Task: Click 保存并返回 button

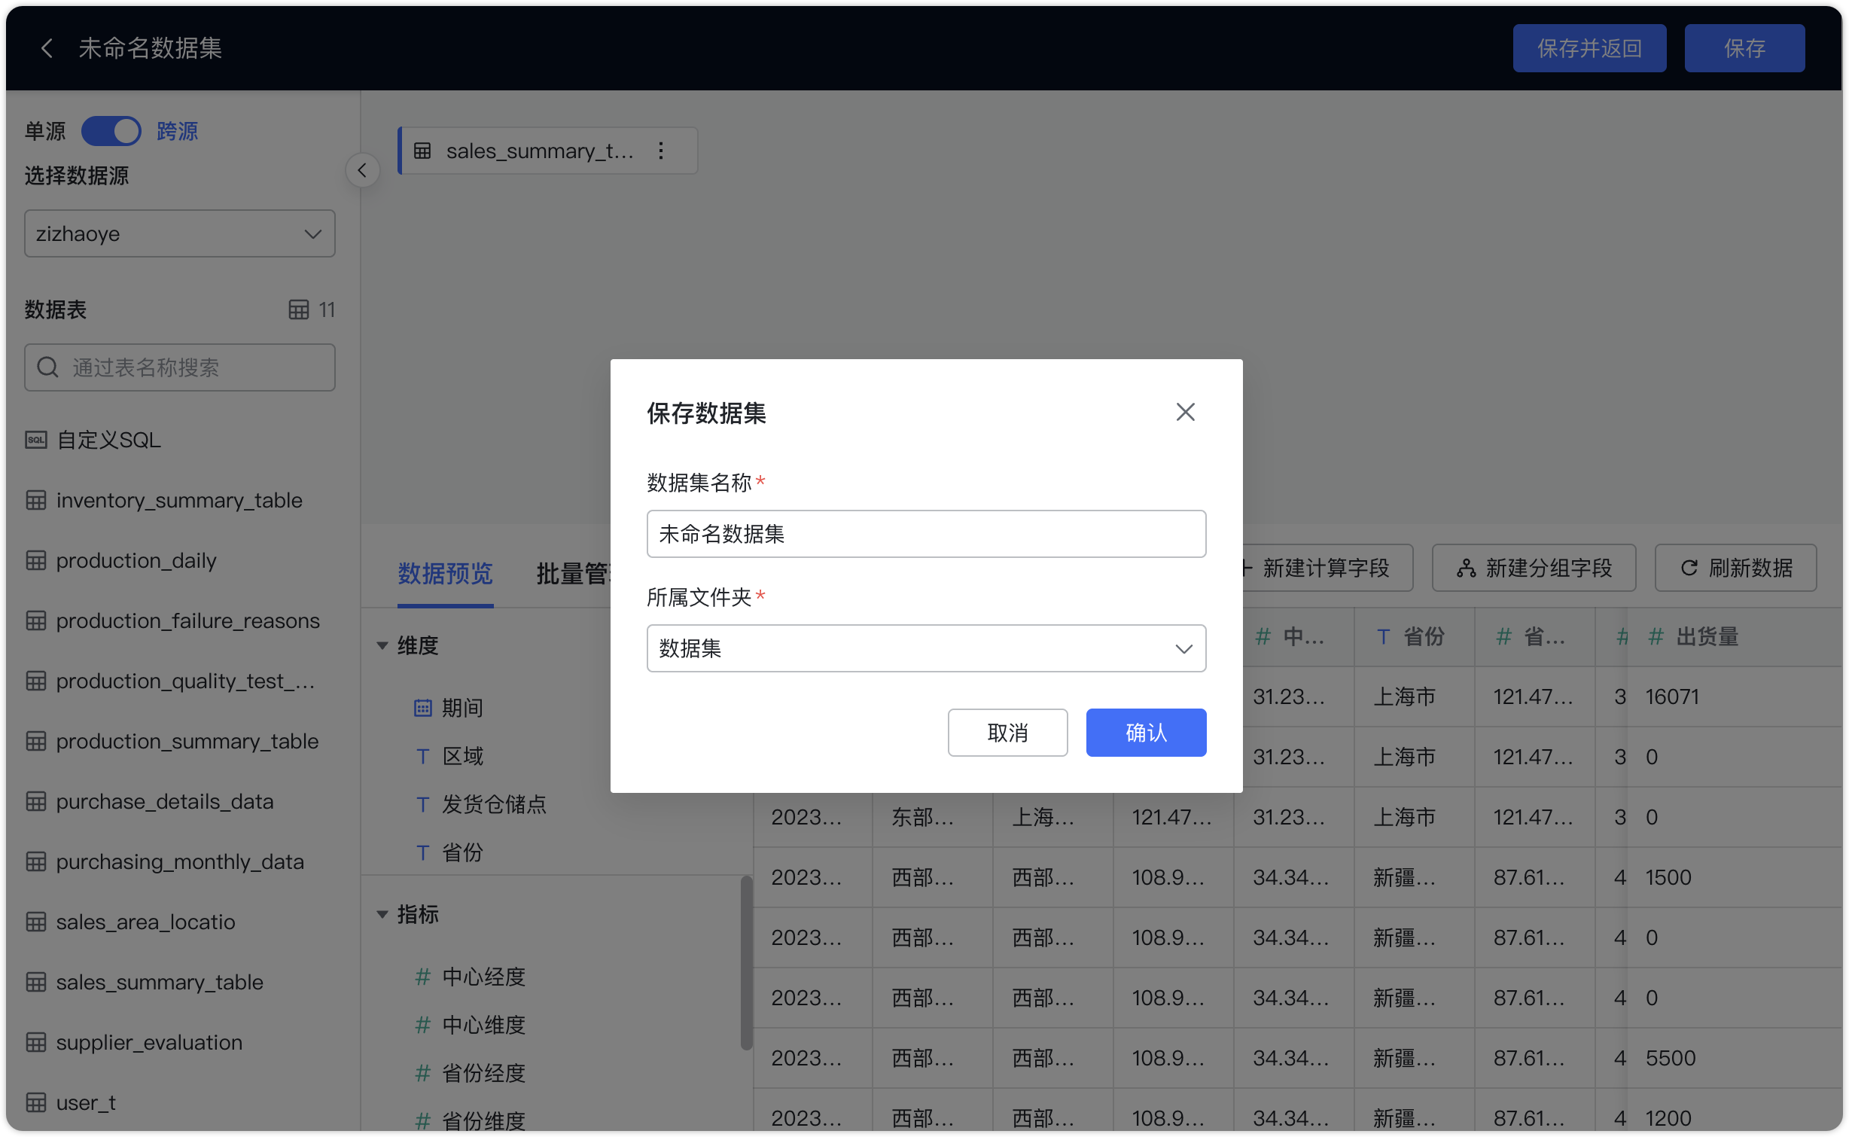Action: coord(1589,48)
